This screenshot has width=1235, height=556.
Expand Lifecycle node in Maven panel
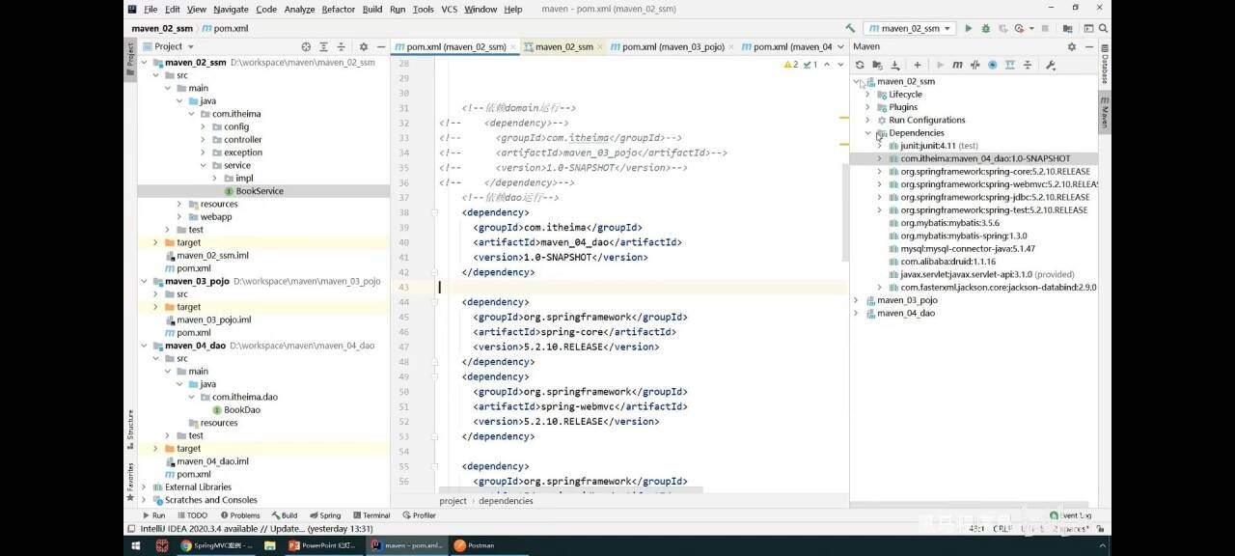pos(867,95)
